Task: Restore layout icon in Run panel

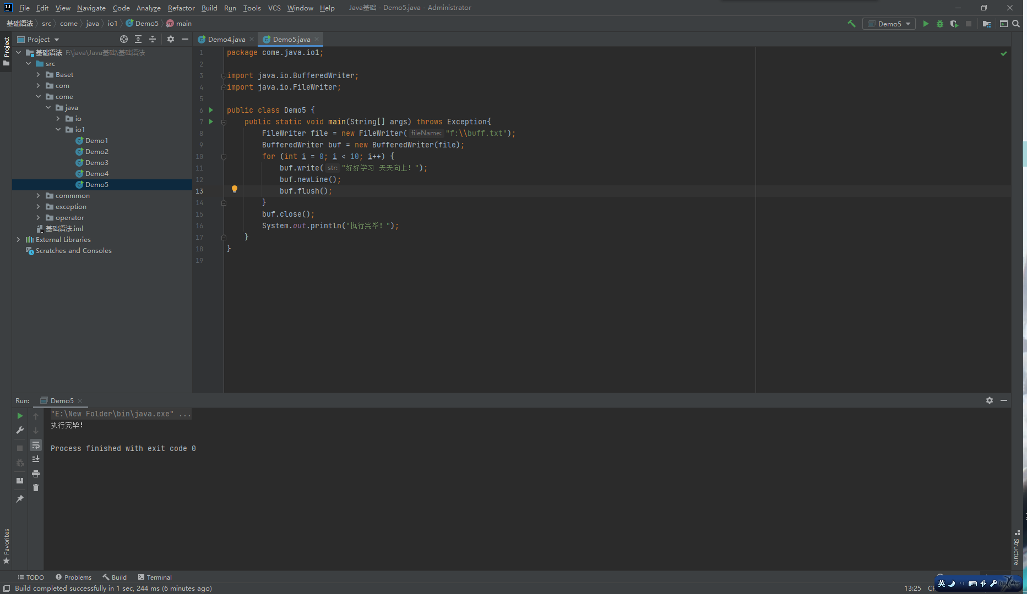Action: pos(20,480)
